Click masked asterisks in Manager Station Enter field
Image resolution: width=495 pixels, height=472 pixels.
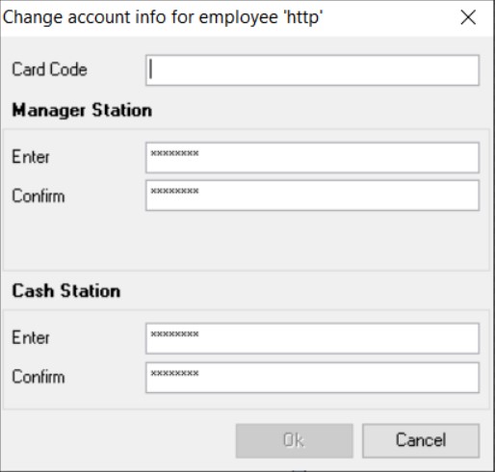click(x=174, y=153)
